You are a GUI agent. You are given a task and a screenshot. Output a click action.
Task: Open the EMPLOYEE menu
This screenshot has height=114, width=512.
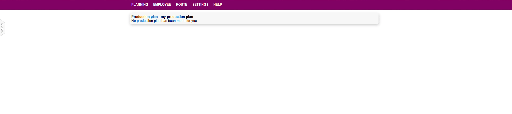tap(162, 5)
